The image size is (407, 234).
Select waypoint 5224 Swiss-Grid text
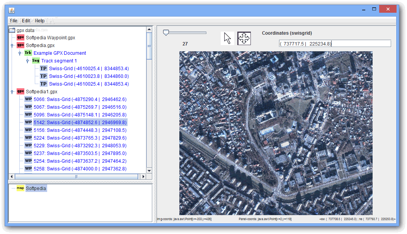pos(80,138)
